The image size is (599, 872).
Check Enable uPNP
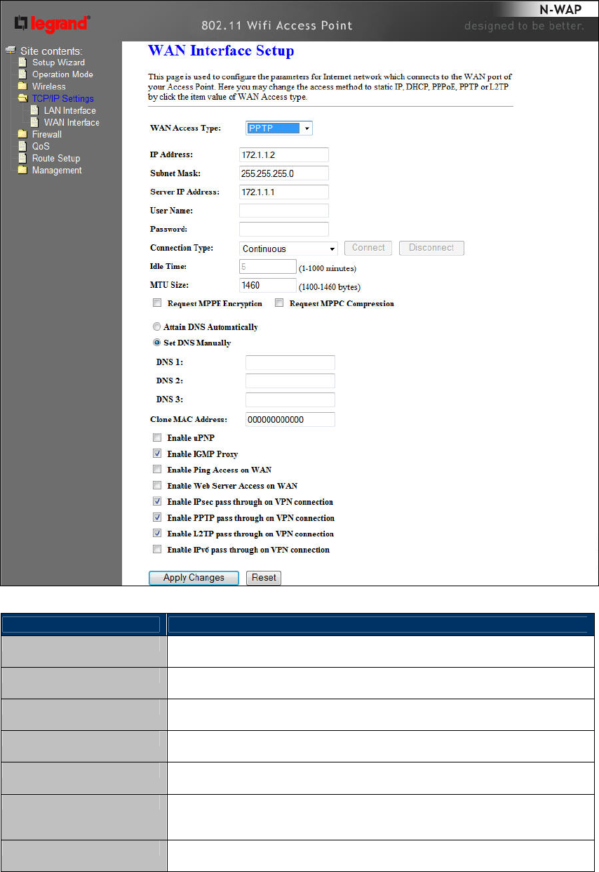pos(156,438)
